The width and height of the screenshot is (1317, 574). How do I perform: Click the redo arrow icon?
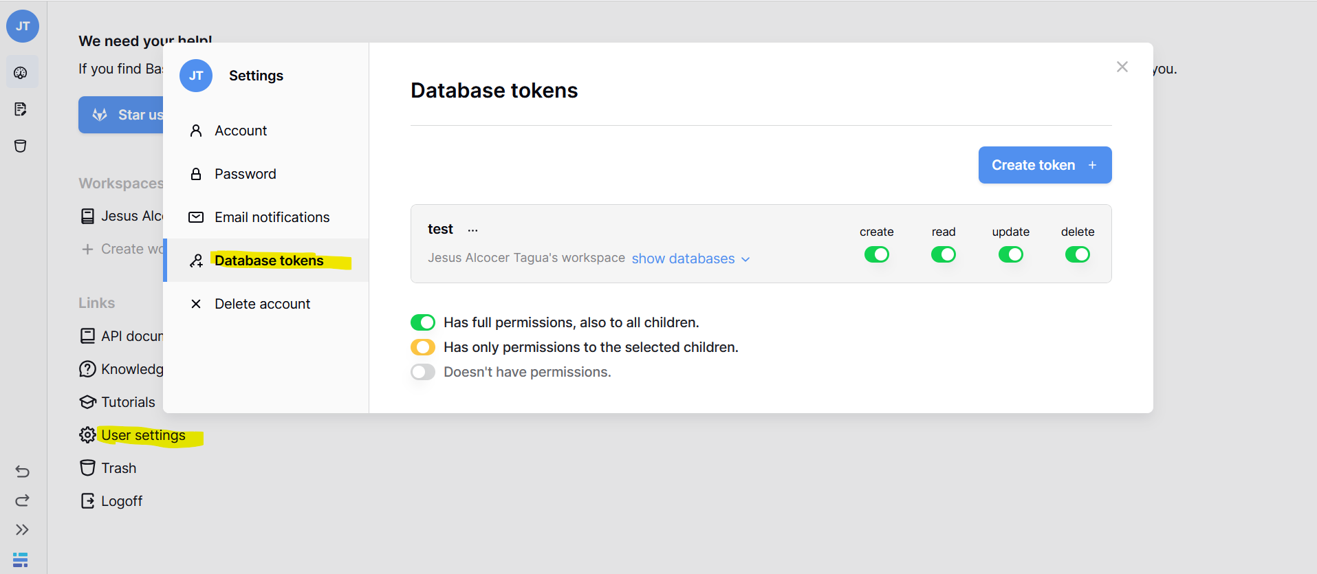point(22,500)
